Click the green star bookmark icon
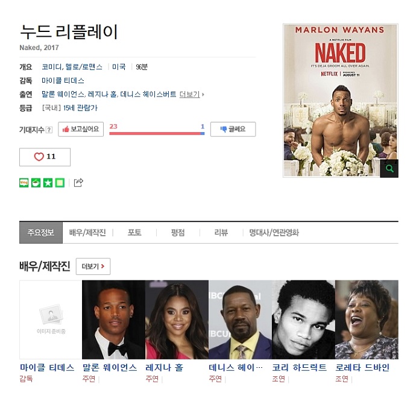The image size is (416, 398). [x=48, y=183]
